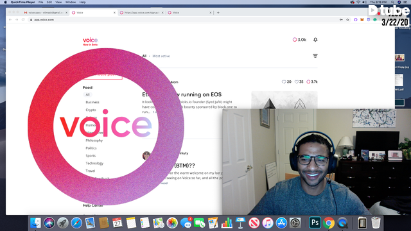
Task: Select the Philosophy feed category
Action: [94, 141]
